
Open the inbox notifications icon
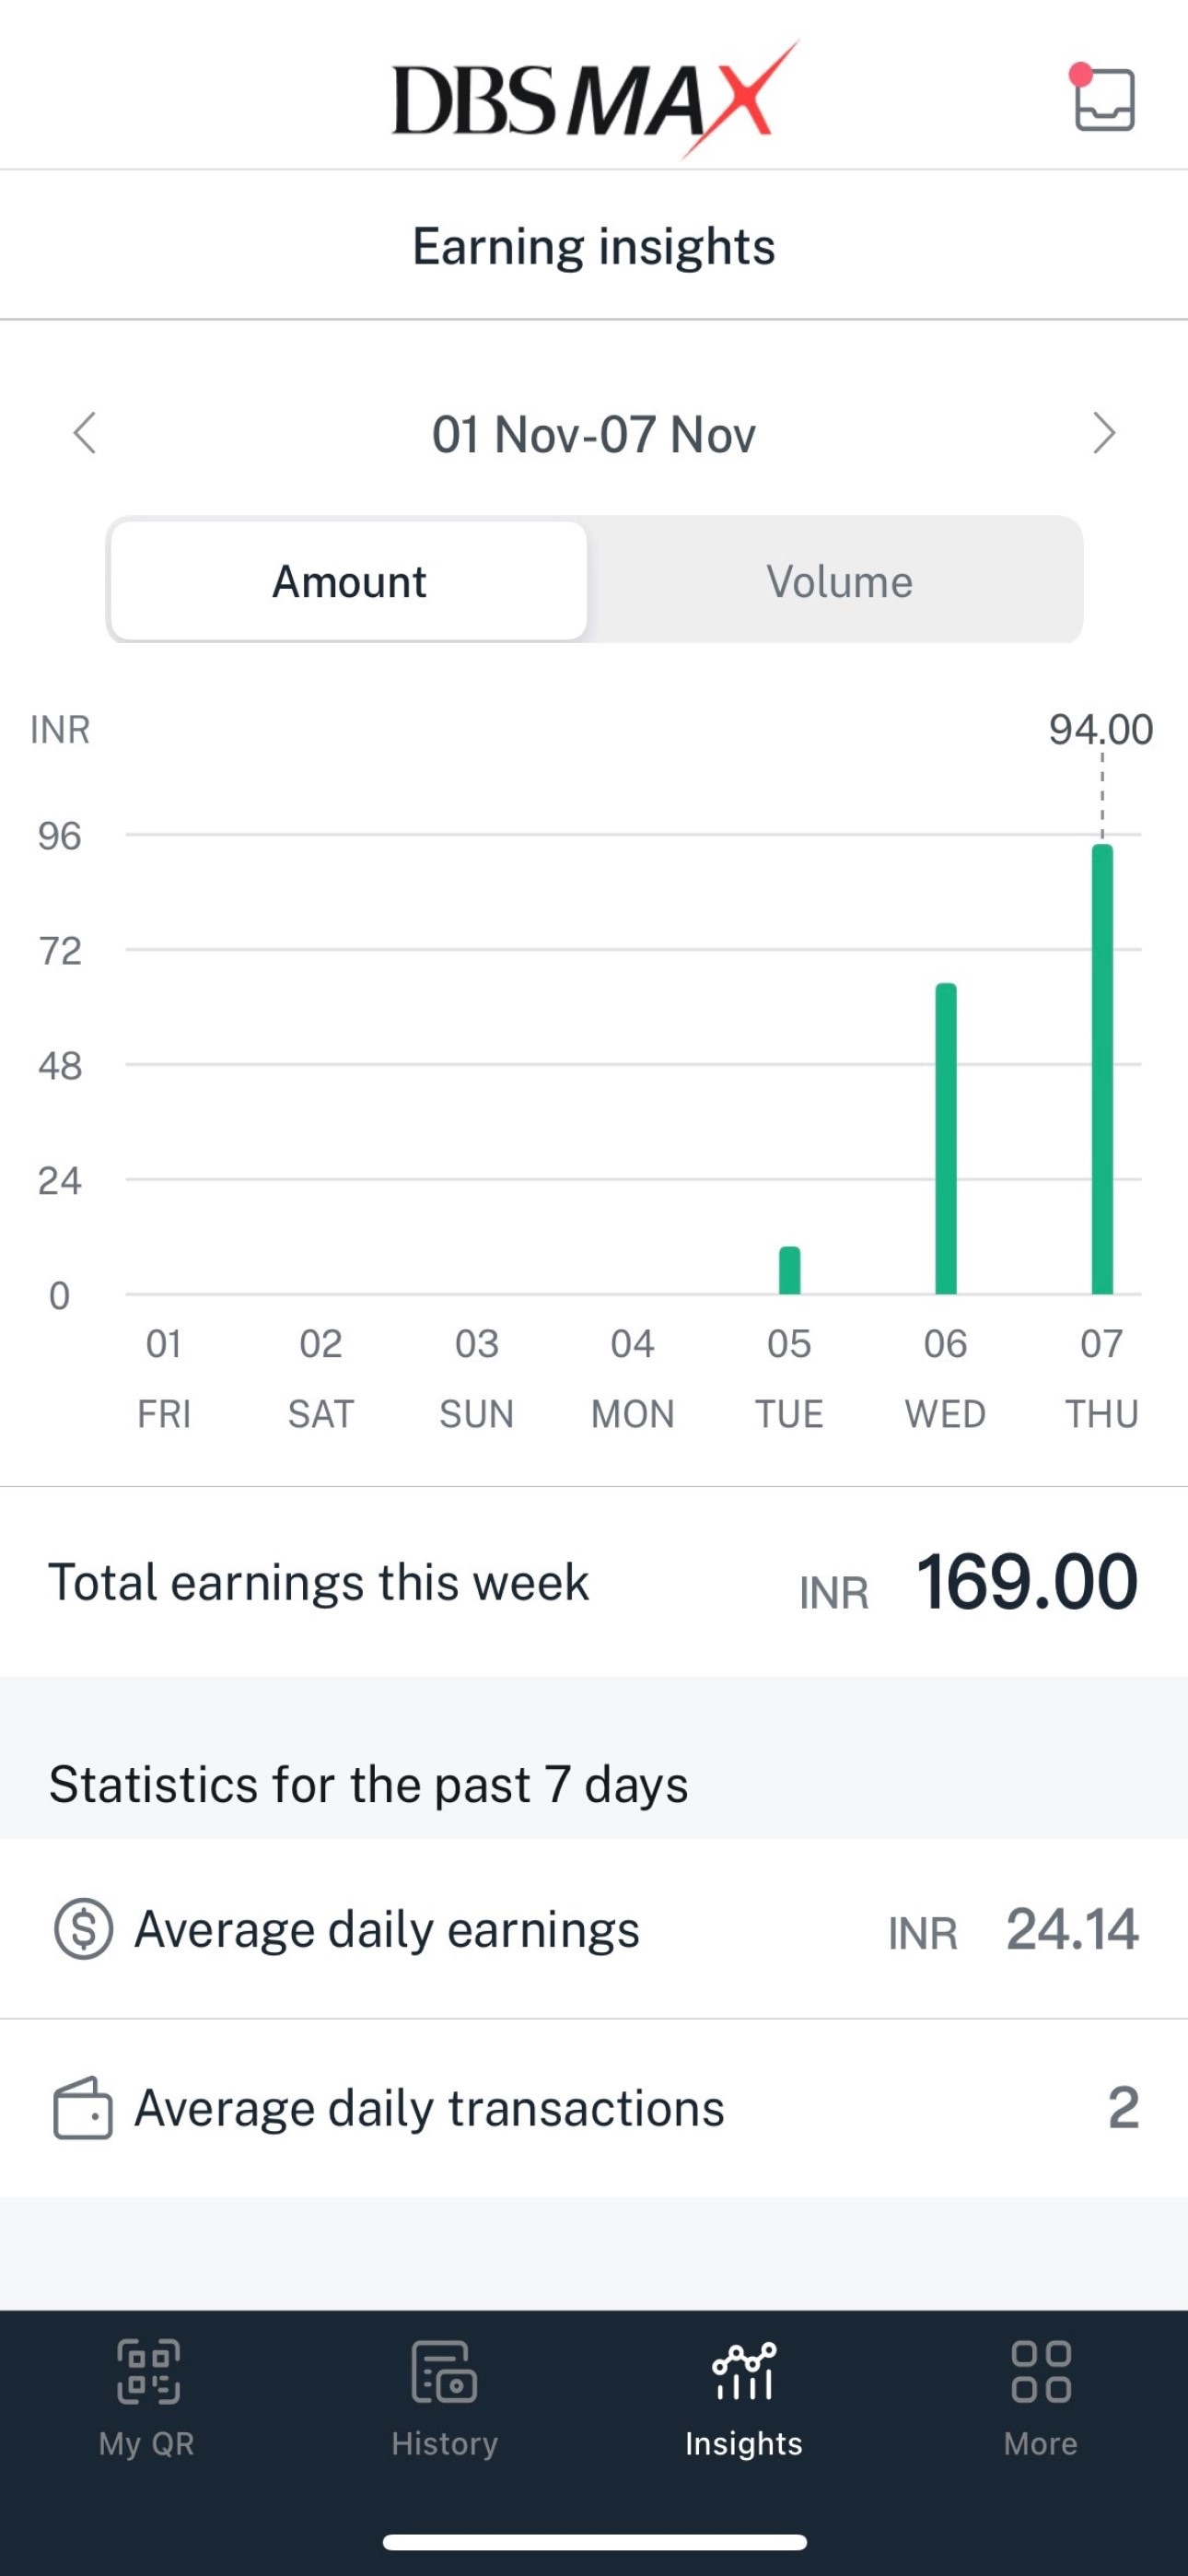click(x=1104, y=98)
